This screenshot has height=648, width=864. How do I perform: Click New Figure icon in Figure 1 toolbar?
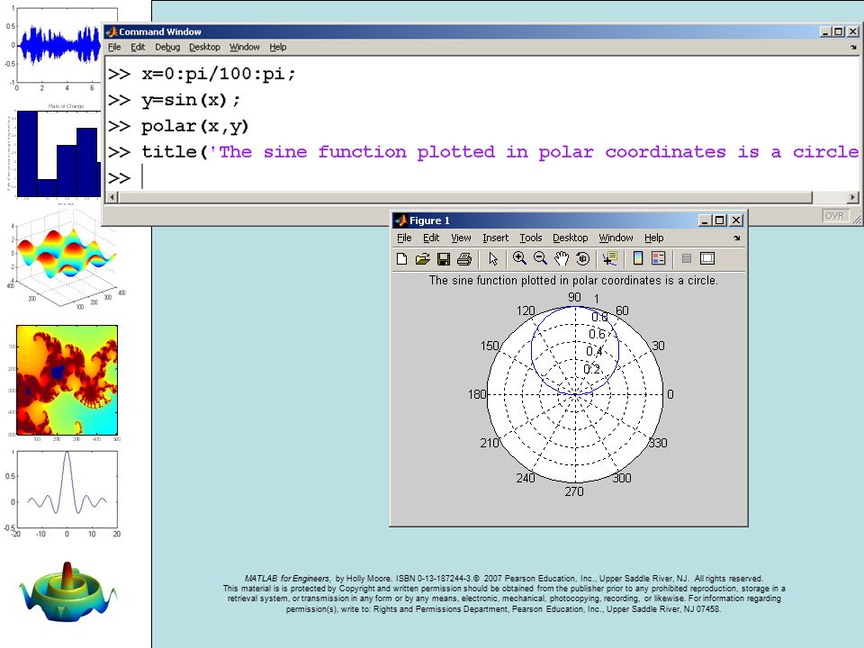pos(401,258)
